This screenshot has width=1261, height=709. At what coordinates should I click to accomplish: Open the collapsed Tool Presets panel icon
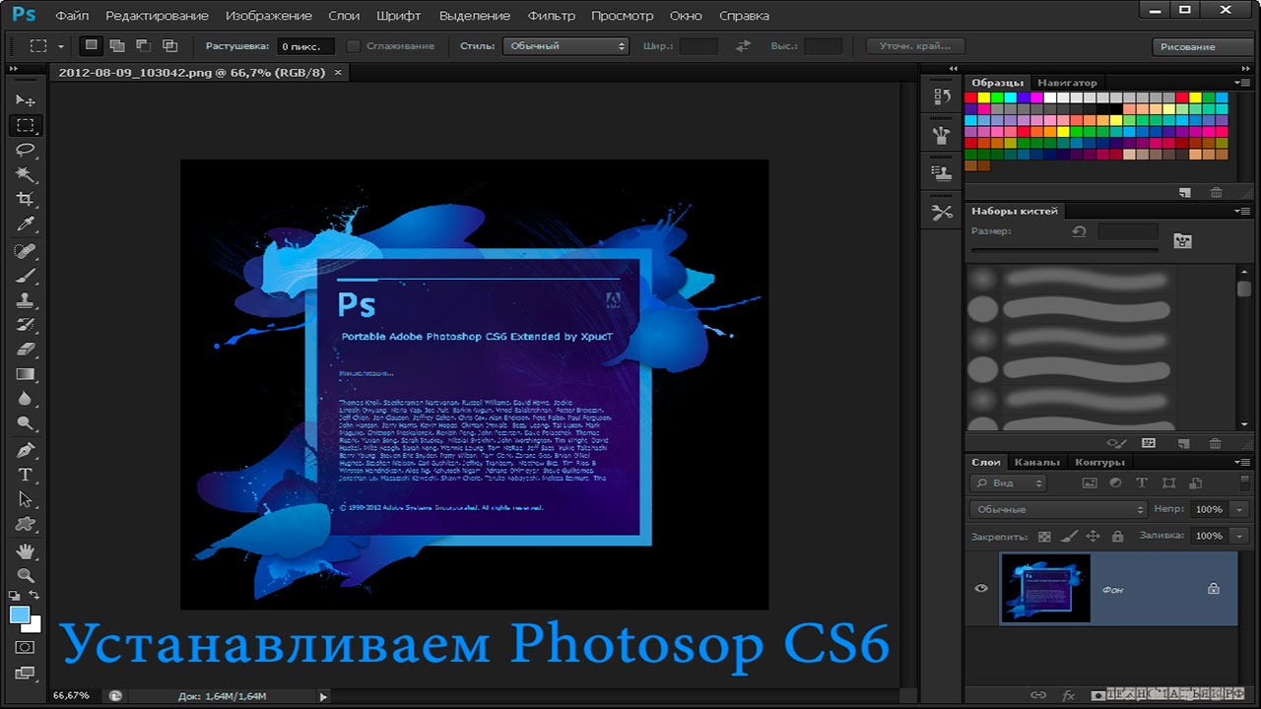(x=941, y=212)
